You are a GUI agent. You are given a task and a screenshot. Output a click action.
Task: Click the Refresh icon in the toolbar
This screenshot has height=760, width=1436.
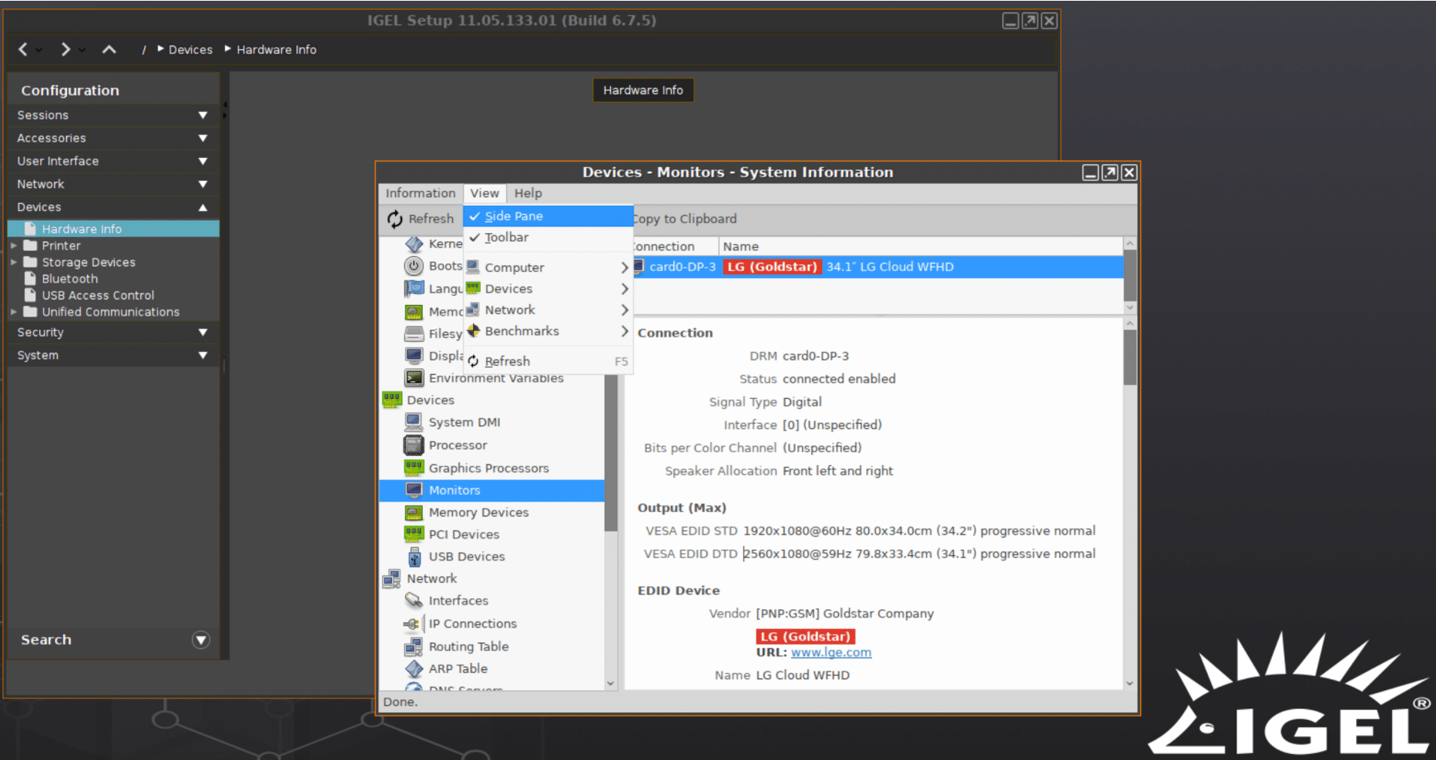point(395,219)
